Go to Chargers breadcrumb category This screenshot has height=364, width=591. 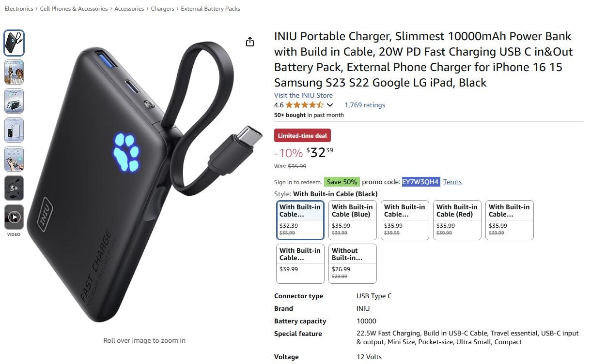[x=162, y=9]
